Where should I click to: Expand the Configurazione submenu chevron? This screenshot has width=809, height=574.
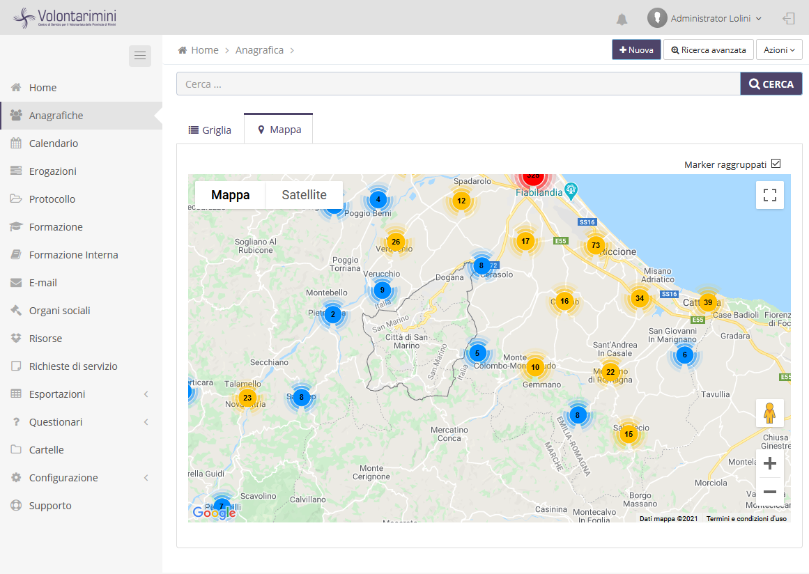click(x=146, y=478)
